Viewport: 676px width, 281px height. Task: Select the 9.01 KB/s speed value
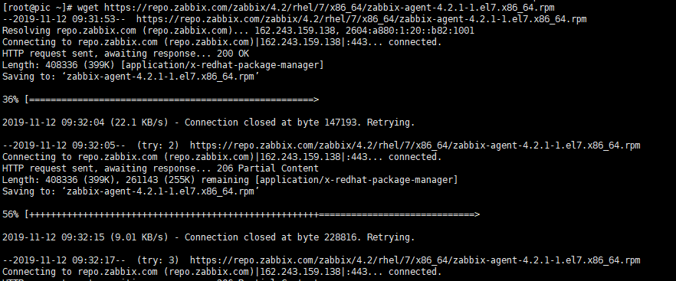(139, 237)
